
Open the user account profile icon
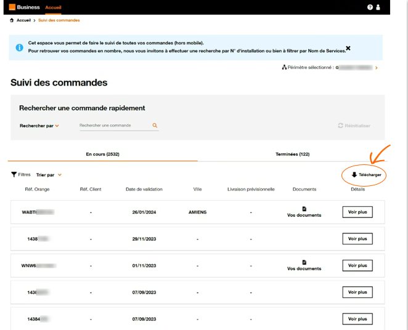click(378, 7)
